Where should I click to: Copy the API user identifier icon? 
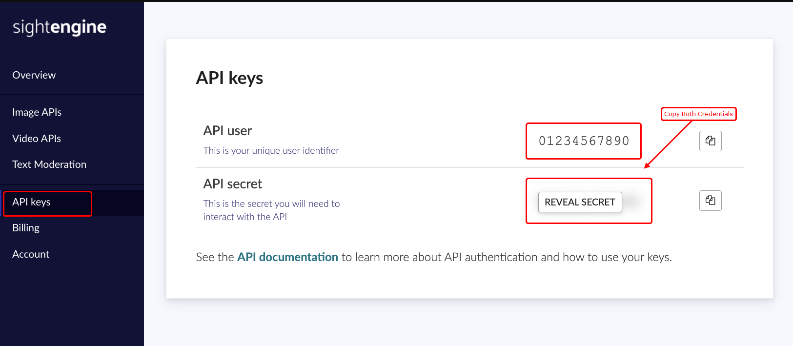point(710,141)
